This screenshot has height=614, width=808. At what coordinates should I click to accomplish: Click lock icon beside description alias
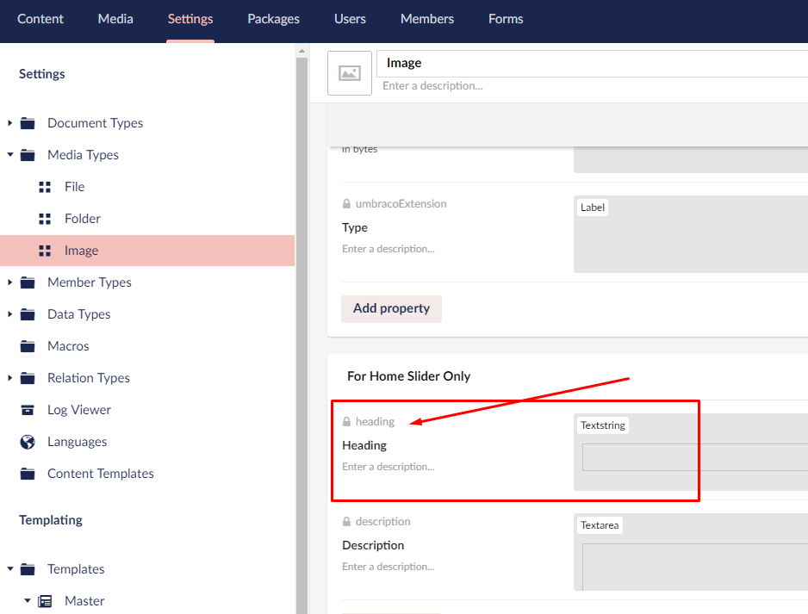coord(347,522)
